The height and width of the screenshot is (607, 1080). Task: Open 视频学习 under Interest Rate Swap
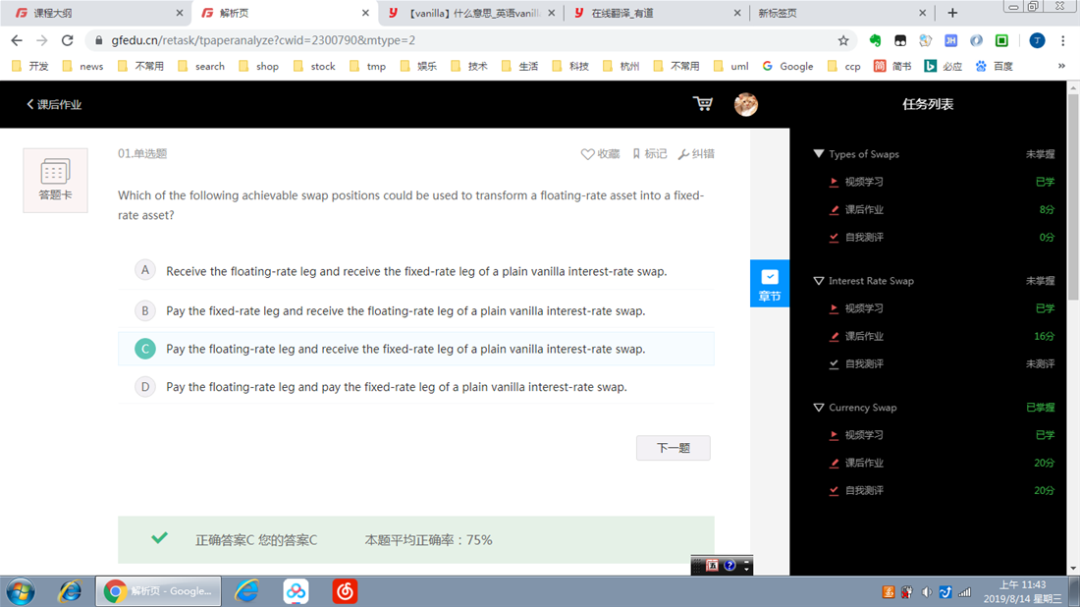click(x=864, y=308)
